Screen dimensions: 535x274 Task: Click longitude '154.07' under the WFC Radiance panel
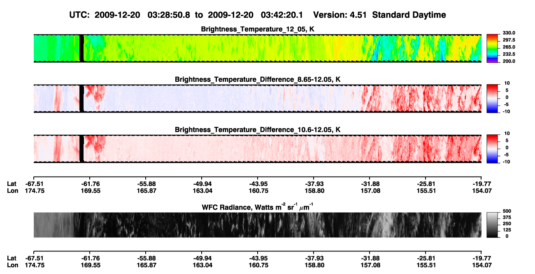481,265
